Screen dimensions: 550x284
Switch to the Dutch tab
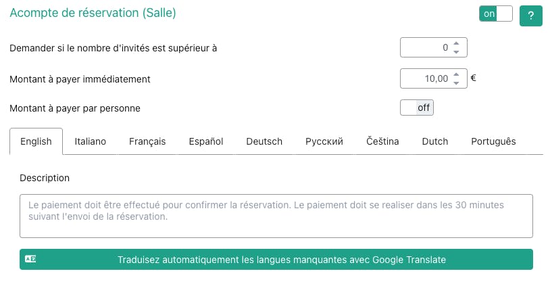pos(435,141)
